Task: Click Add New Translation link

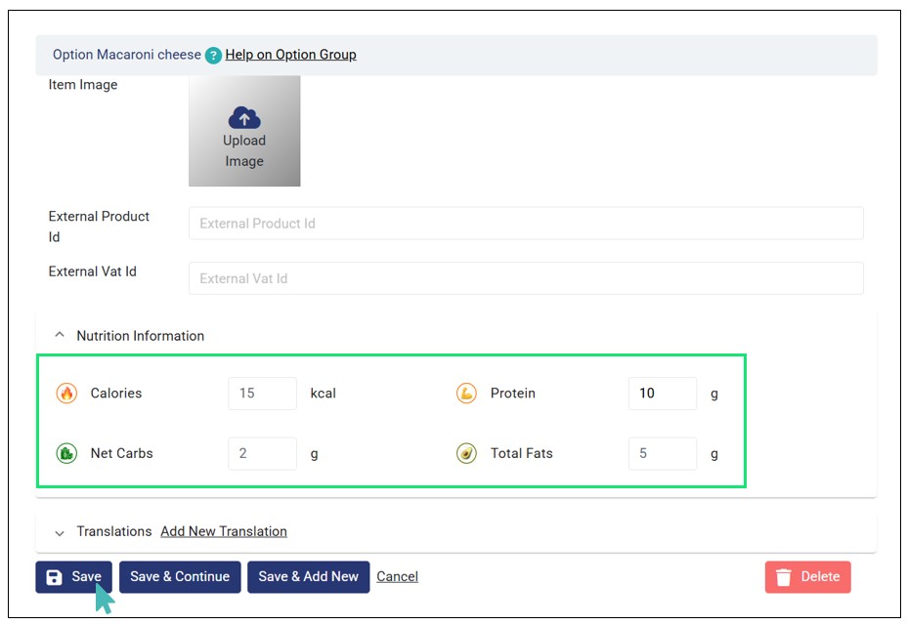Action: pos(224,531)
